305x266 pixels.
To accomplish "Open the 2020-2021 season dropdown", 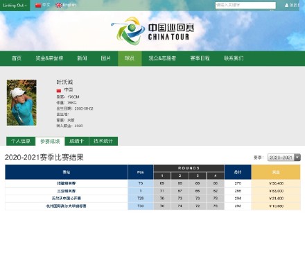I will [x=284, y=158].
